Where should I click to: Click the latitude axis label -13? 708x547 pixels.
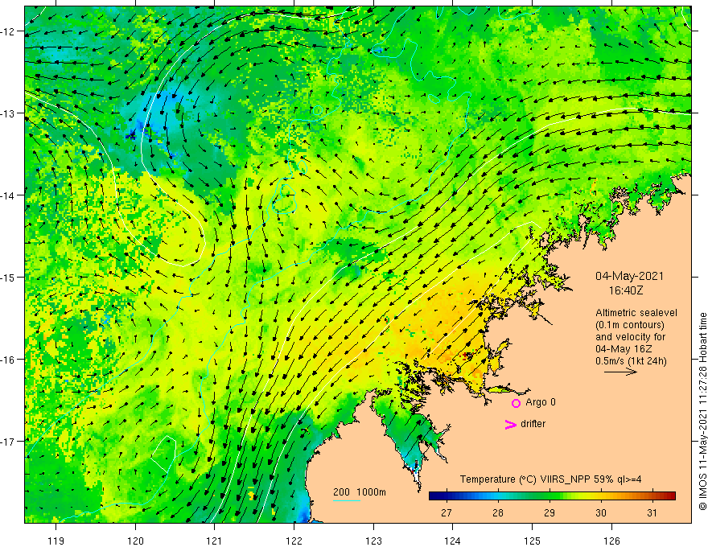[9, 113]
